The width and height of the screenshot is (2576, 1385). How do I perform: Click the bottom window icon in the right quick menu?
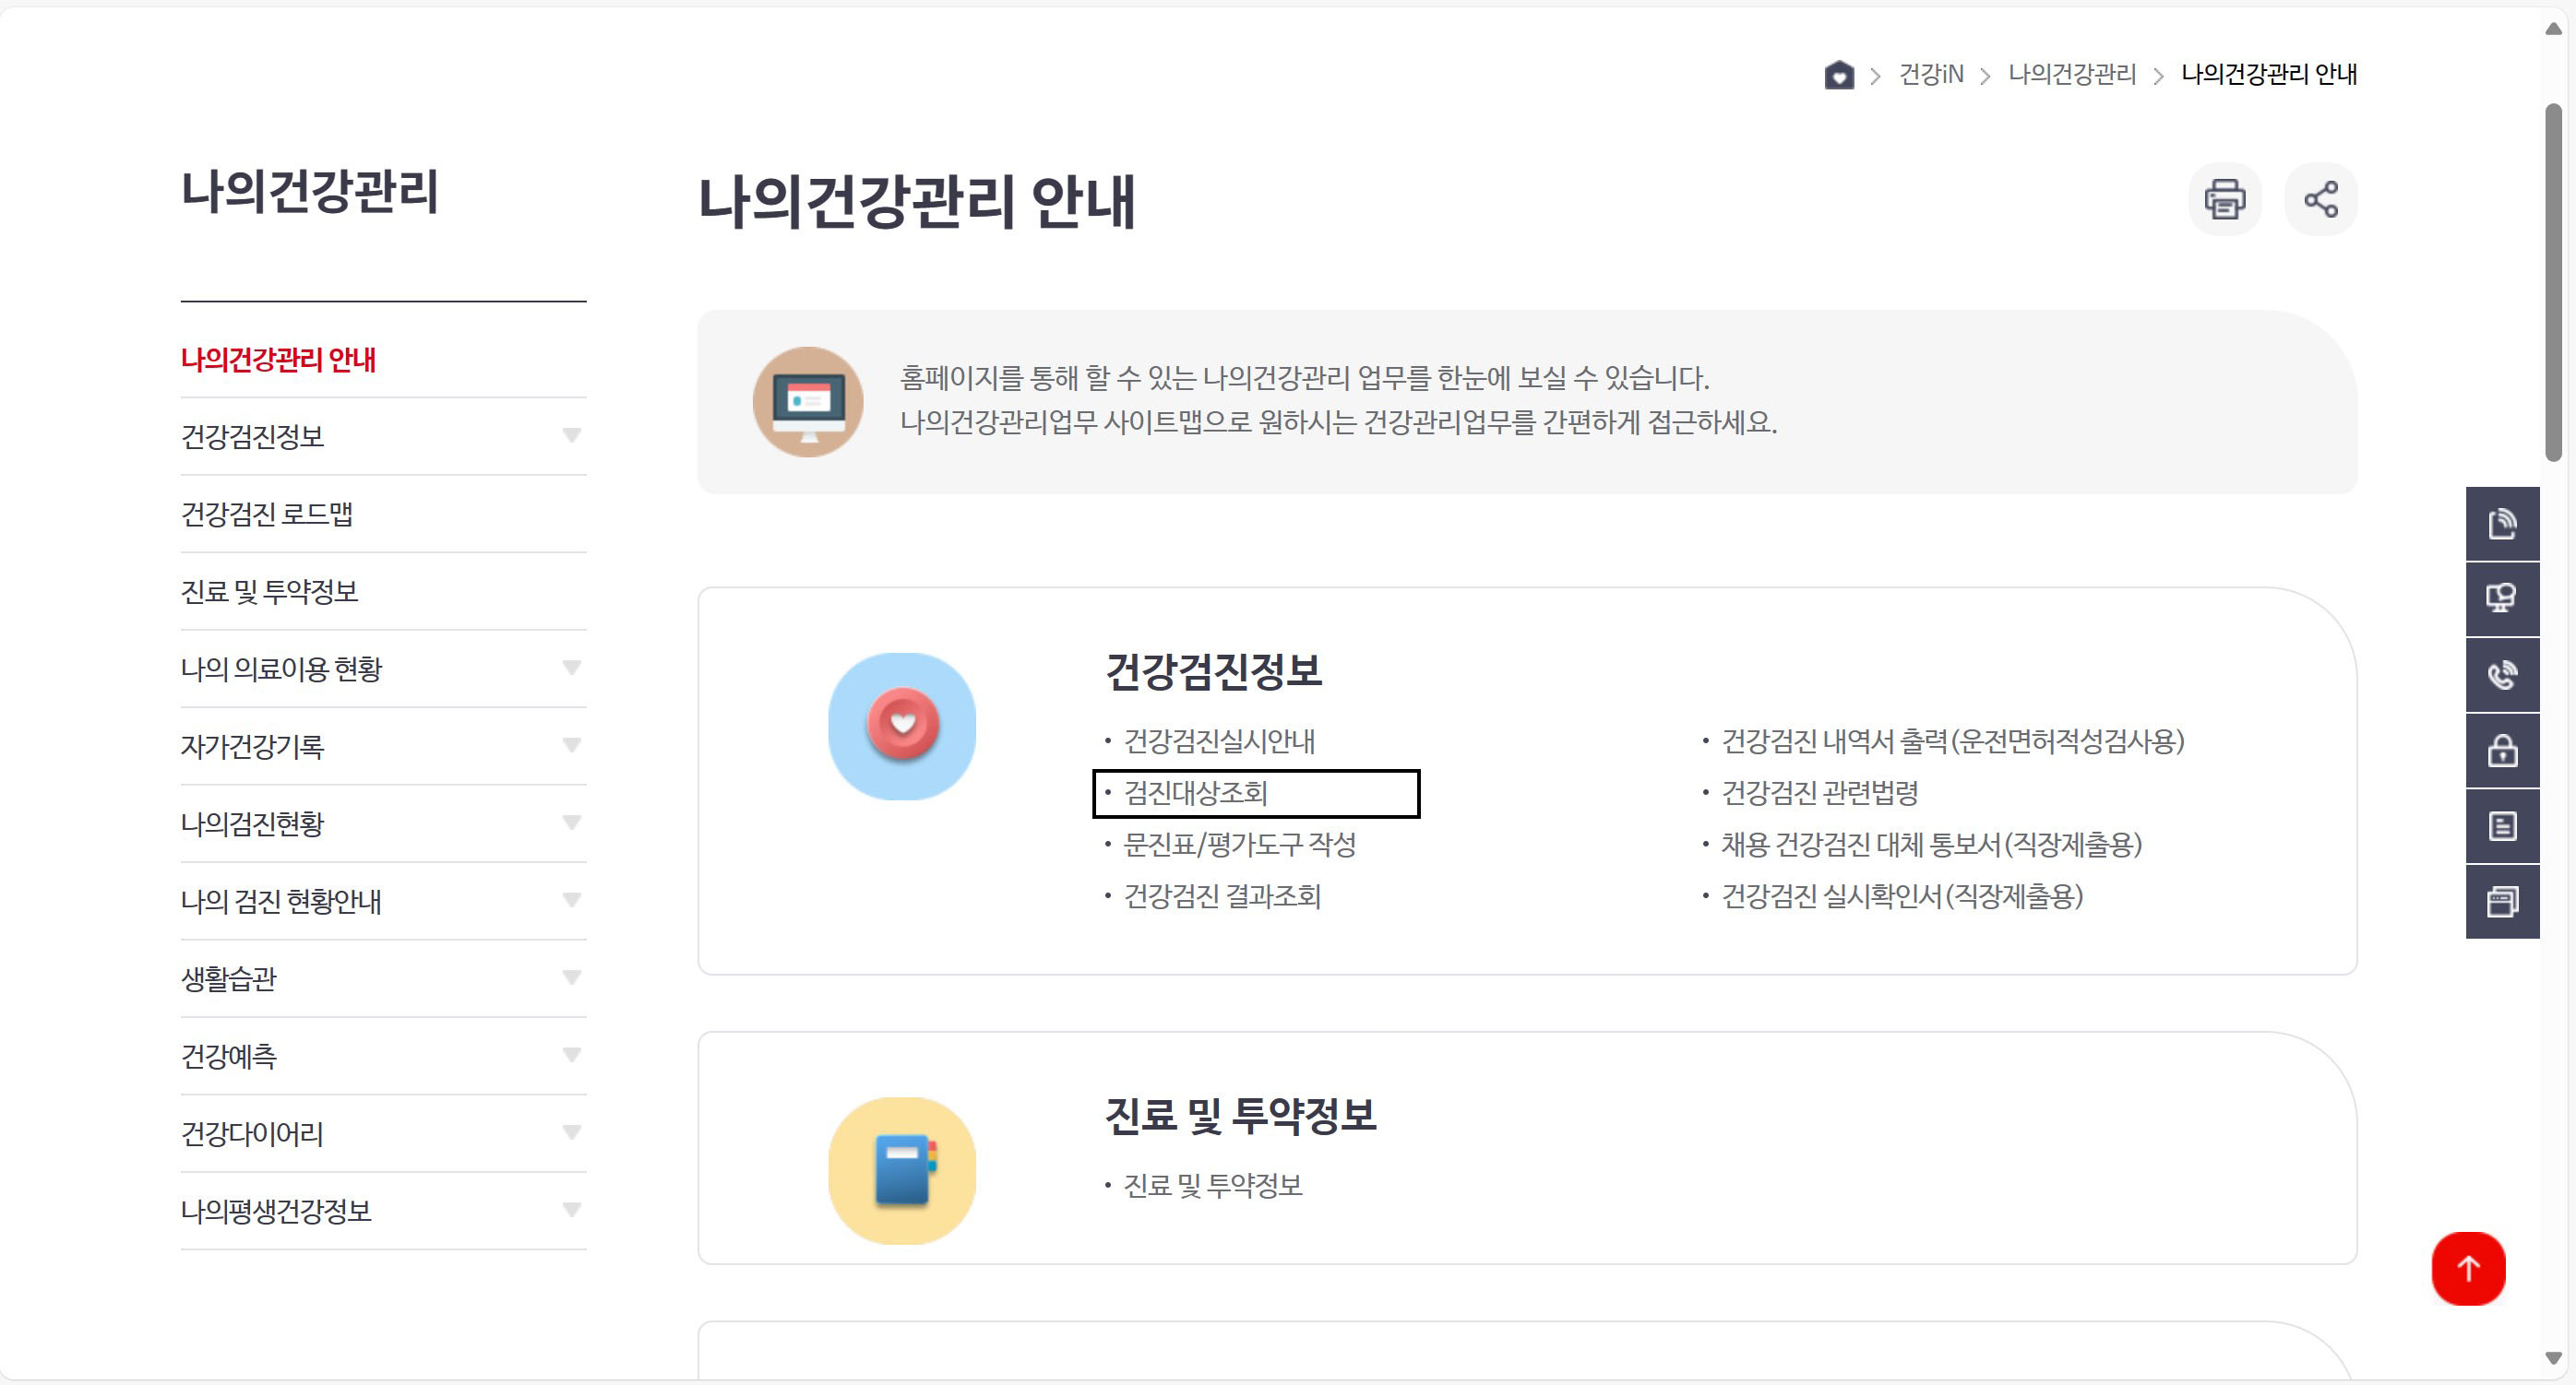pyautogui.click(x=2501, y=901)
